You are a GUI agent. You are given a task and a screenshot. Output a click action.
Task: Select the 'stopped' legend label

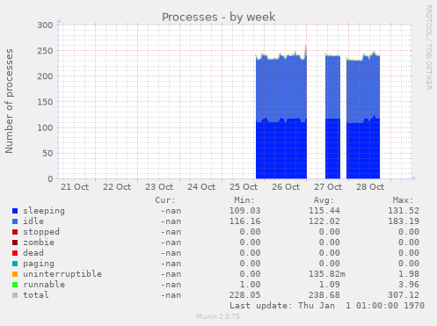pyautogui.click(x=41, y=232)
